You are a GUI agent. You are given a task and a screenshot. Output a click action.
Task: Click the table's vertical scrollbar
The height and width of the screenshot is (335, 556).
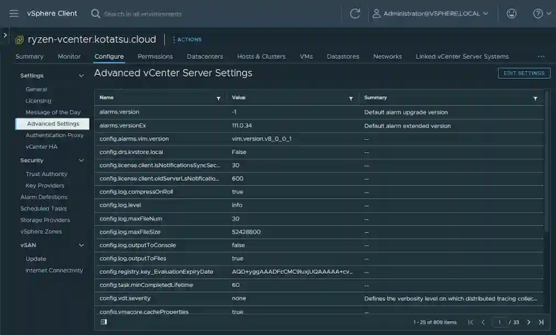click(x=547, y=160)
